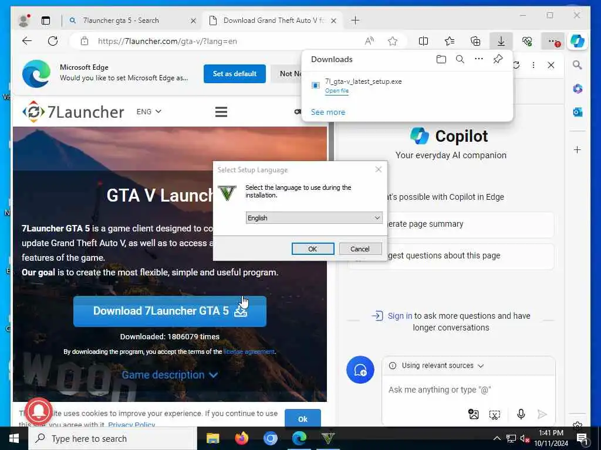Open downloads folder icon in Downloads panel
Screen dimensions: 601x450
pos(441,59)
